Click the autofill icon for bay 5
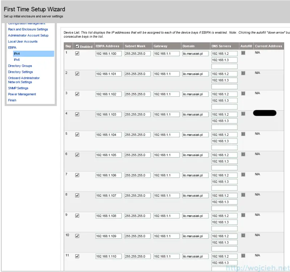 pyautogui.click(x=243, y=134)
